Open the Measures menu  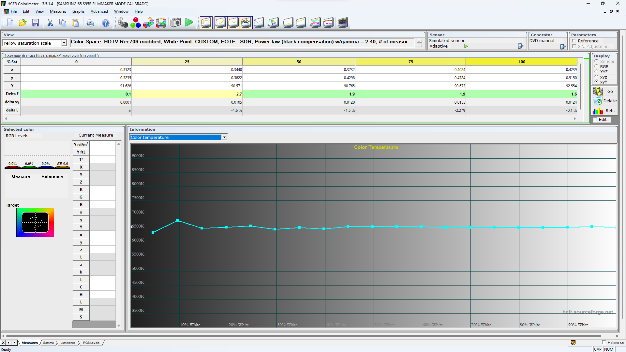tap(58, 11)
